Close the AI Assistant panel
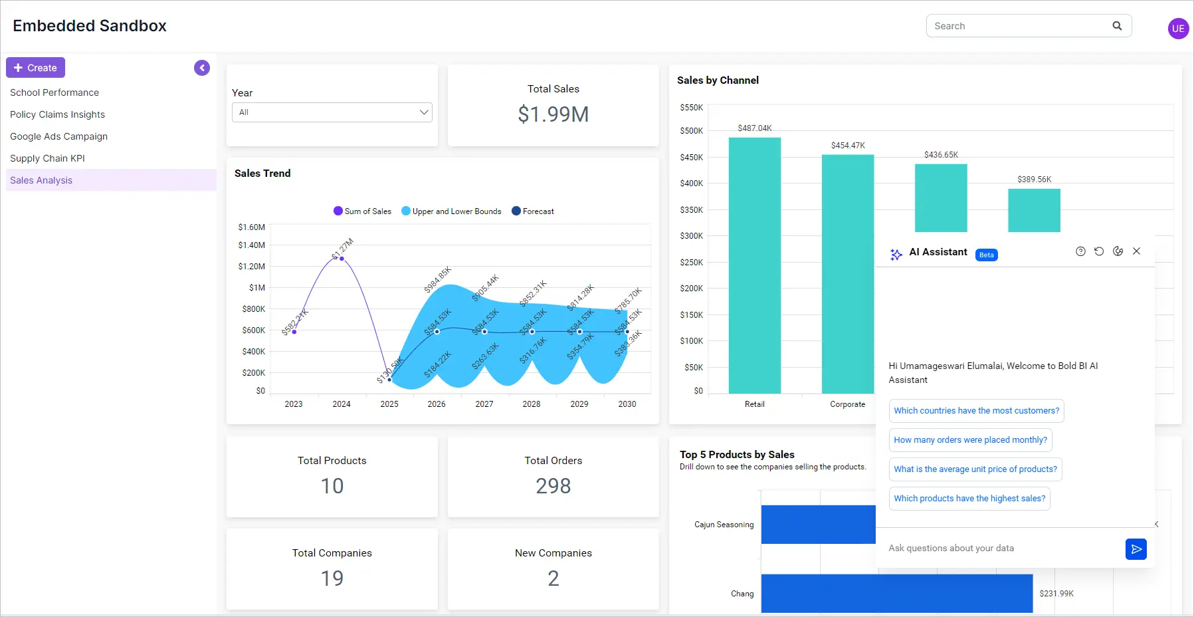1194x617 pixels. tap(1136, 251)
